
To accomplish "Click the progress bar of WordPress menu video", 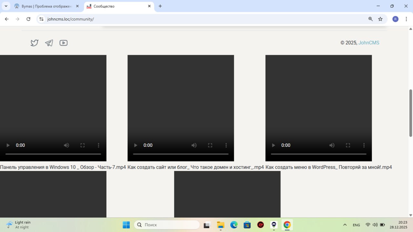I will (318, 154).
